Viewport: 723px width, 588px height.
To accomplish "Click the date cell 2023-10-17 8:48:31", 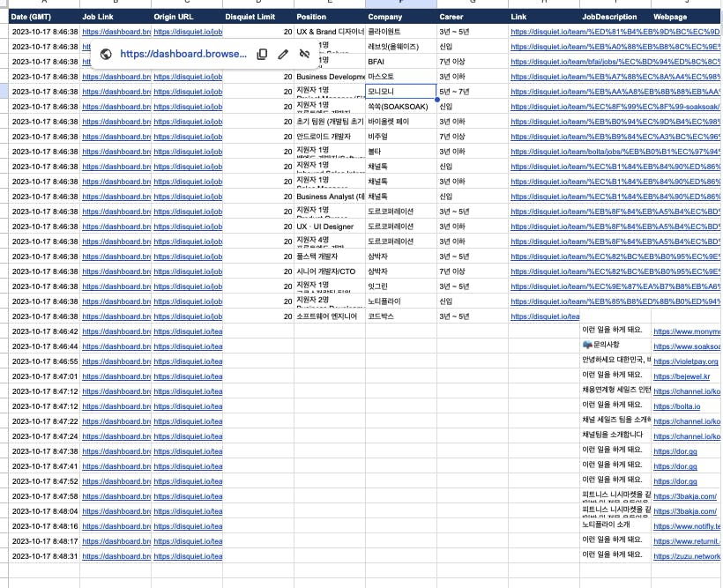I will point(44,556).
